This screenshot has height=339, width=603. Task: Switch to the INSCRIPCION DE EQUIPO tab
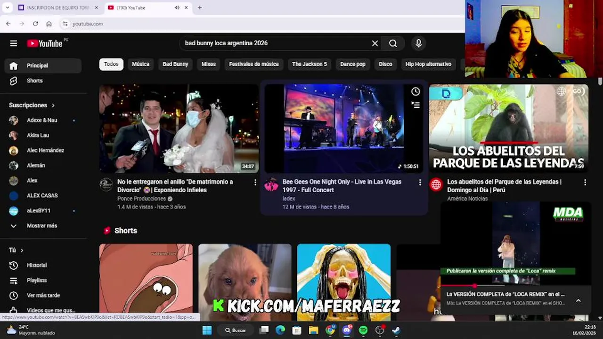(x=58, y=8)
